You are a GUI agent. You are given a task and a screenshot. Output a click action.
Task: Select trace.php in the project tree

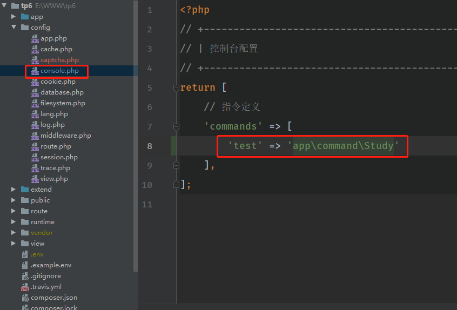(x=55, y=168)
